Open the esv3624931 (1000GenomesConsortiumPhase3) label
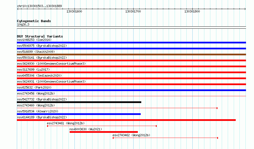The image size is (254, 149). coord(51,81)
